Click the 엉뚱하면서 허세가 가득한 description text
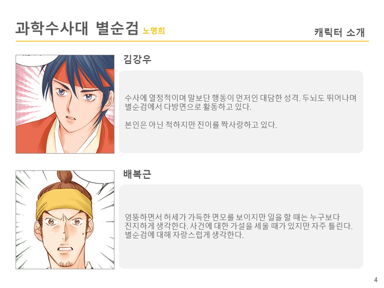The height and width of the screenshot is (288, 384). 238,226
